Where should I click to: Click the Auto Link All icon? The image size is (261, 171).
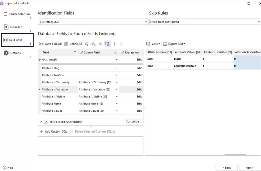click(42, 44)
